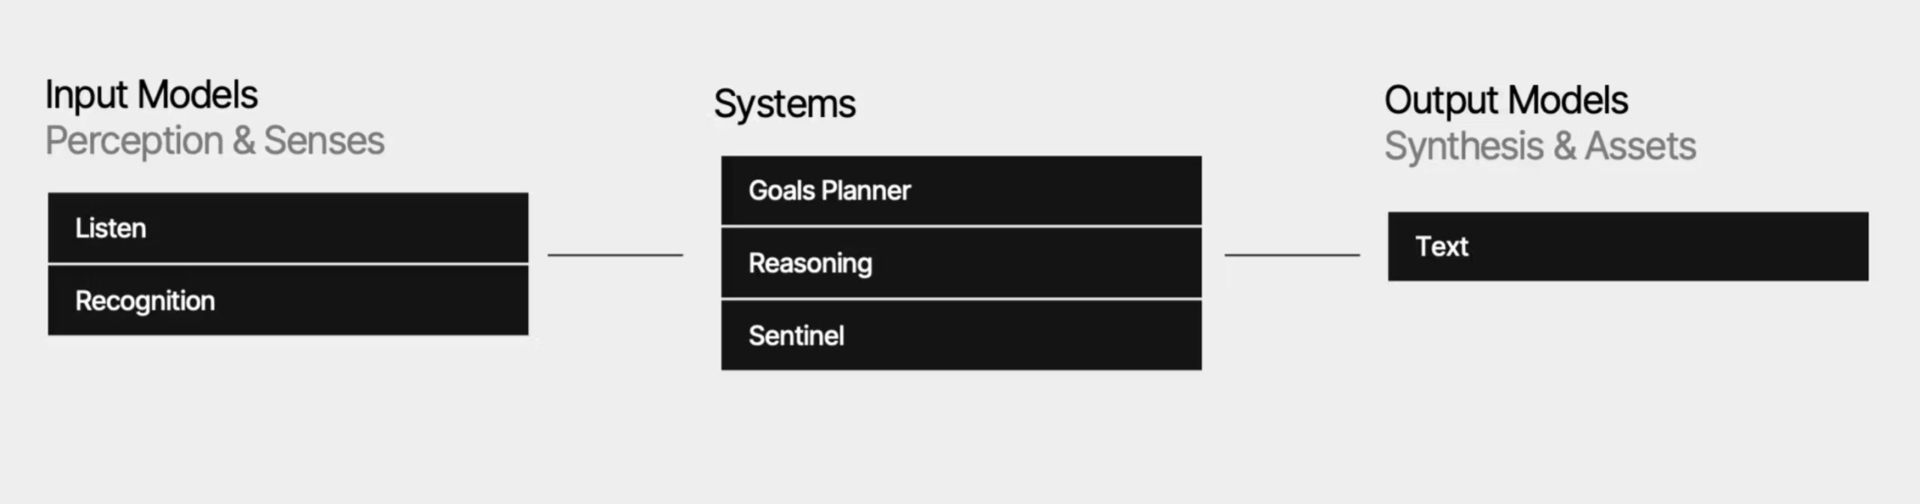This screenshot has height=504, width=1920.
Task: Click the word Assets in gray subtitle
Action: coord(1640,145)
